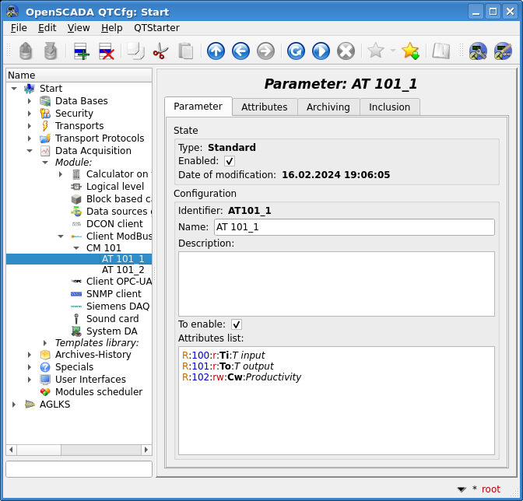Image resolution: width=523 pixels, height=501 pixels.
Task: Click the Back arrow navigation icon
Action: tap(240, 51)
